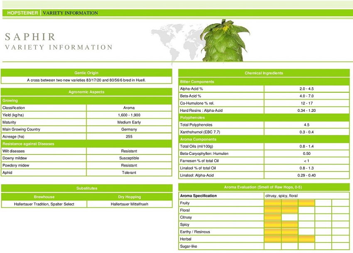Select the yield value '1,600 - 1,900'
353x253 pixels.
tap(129, 115)
